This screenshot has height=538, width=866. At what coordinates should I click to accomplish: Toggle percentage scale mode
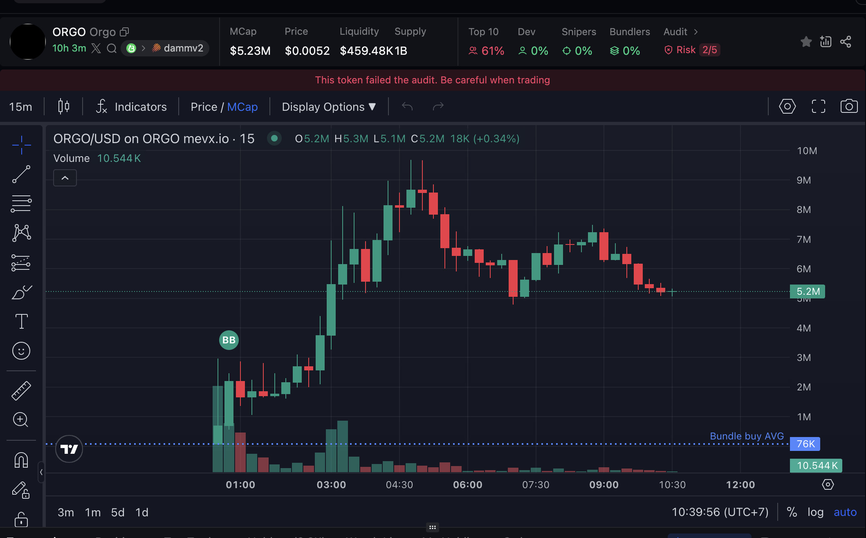(x=792, y=512)
